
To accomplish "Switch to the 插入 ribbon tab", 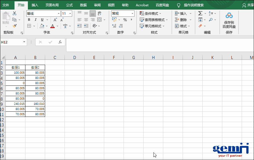I will tap(35, 5).
